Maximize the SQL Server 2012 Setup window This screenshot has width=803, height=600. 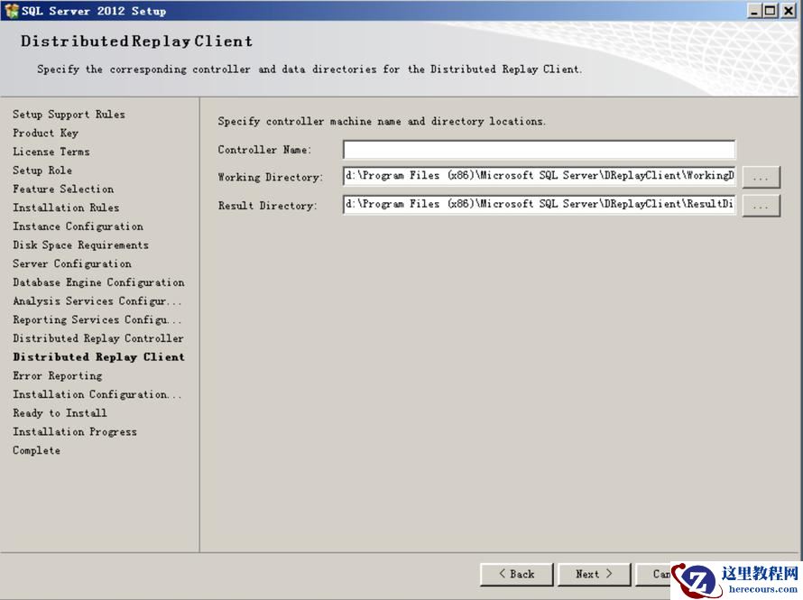point(771,11)
